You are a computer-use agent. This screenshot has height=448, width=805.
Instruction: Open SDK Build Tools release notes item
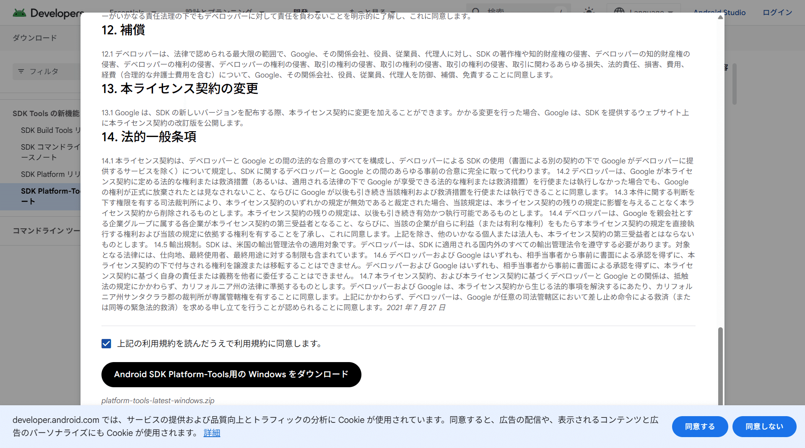(x=50, y=130)
